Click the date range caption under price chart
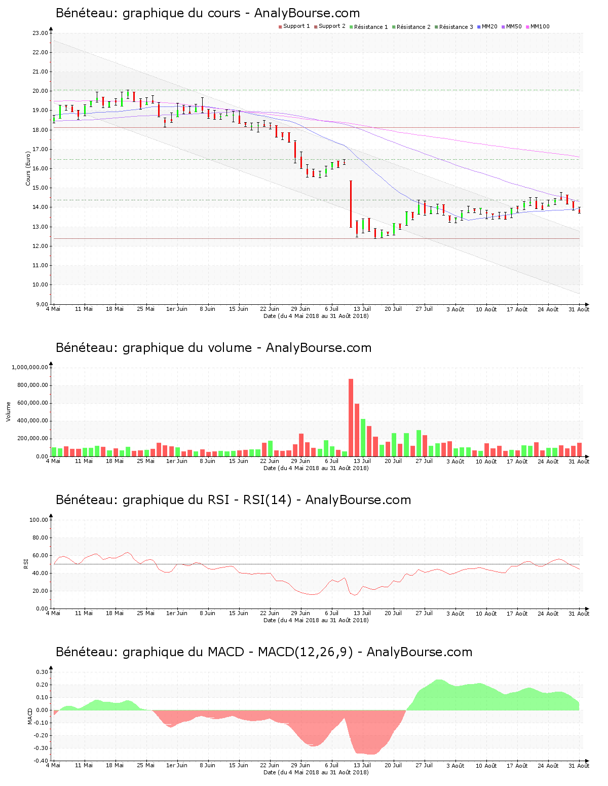Image resolution: width=608 pixels, height=786 pixels. pyautogui.click(x=316, y=316)
